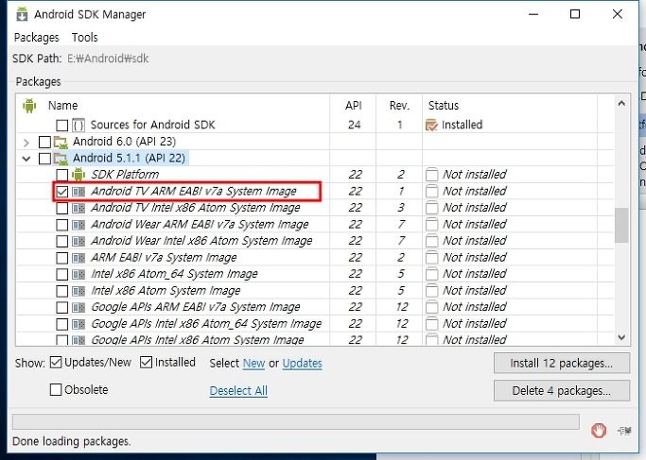The width and height of the screenshot is (646, 460).
Task: Click the Android TV ARM EABI system image icon
Action: click(79, 192)
